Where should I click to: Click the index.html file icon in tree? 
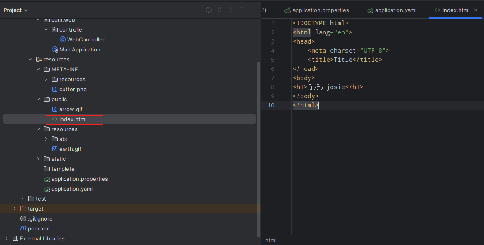pyautogui.click(x=55, y=119)
